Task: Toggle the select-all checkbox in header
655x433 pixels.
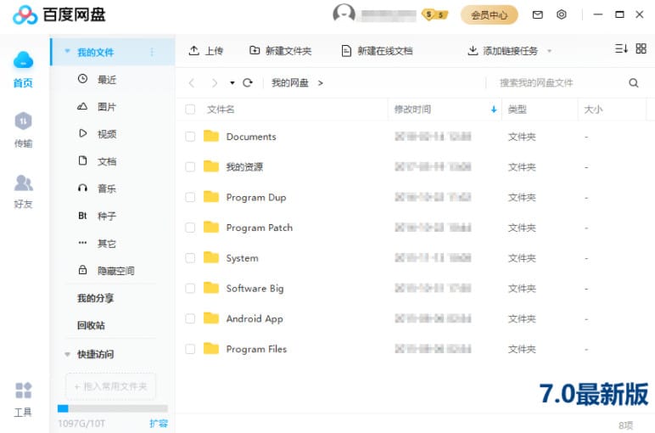Action: 190,110
